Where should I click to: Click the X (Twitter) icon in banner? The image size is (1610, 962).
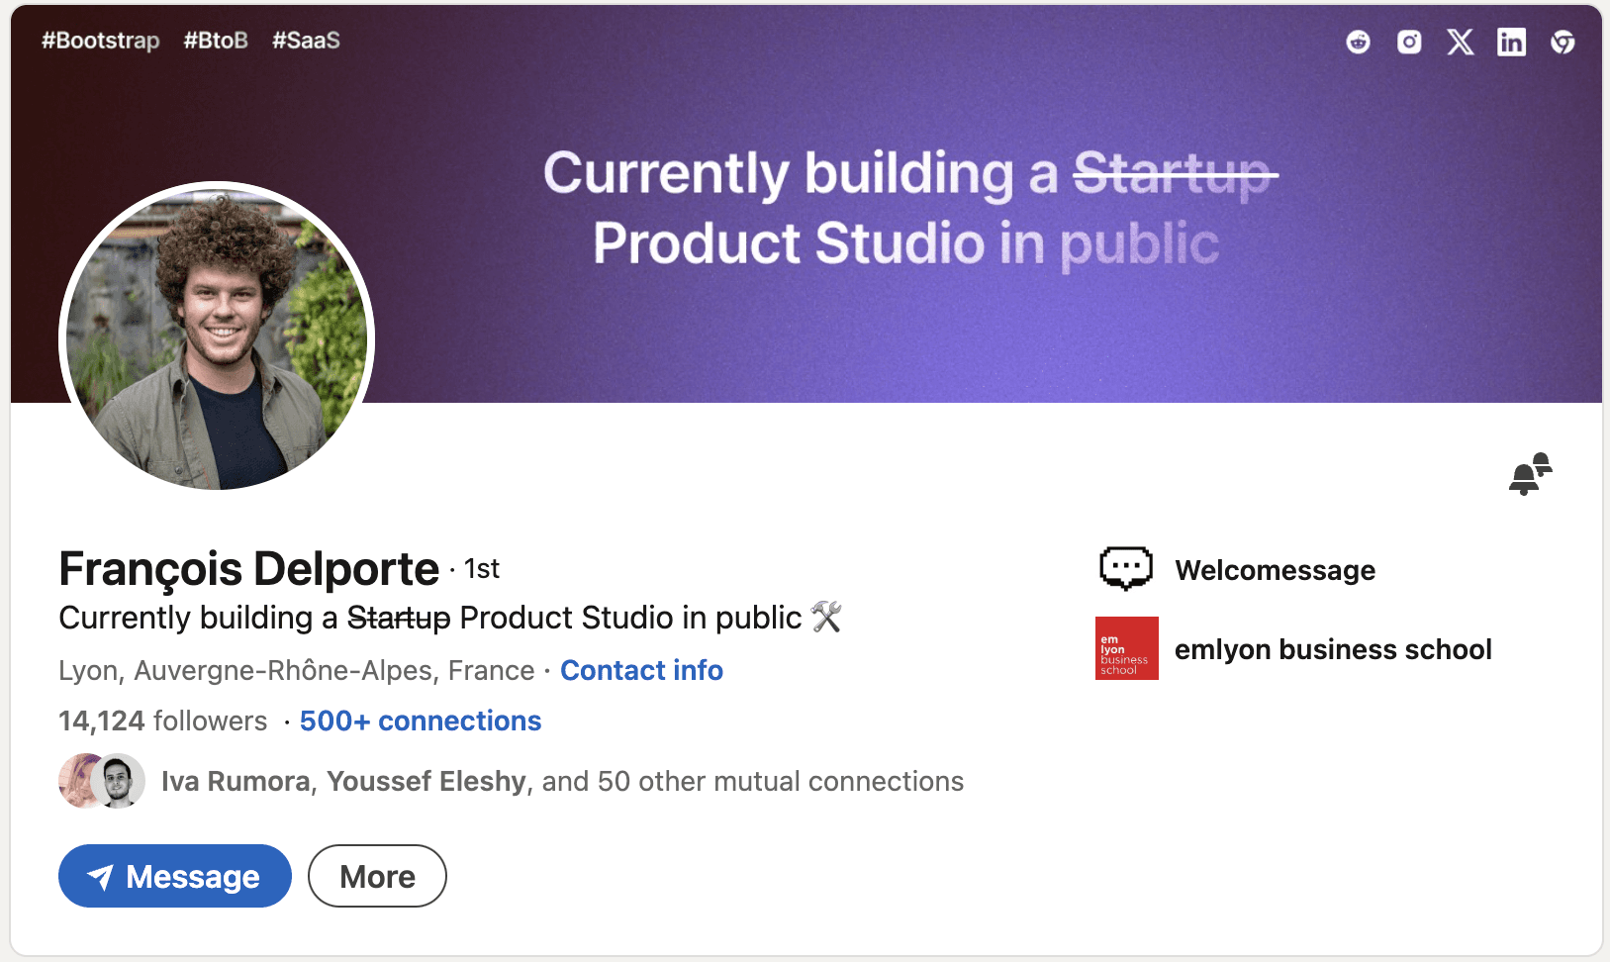tap(1460, 42)
